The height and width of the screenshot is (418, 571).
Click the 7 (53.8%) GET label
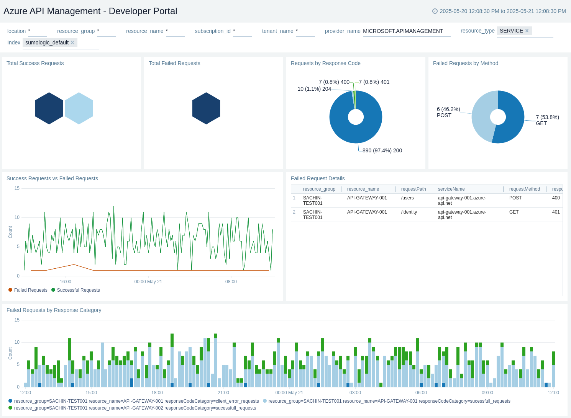[x=547, y=120]
